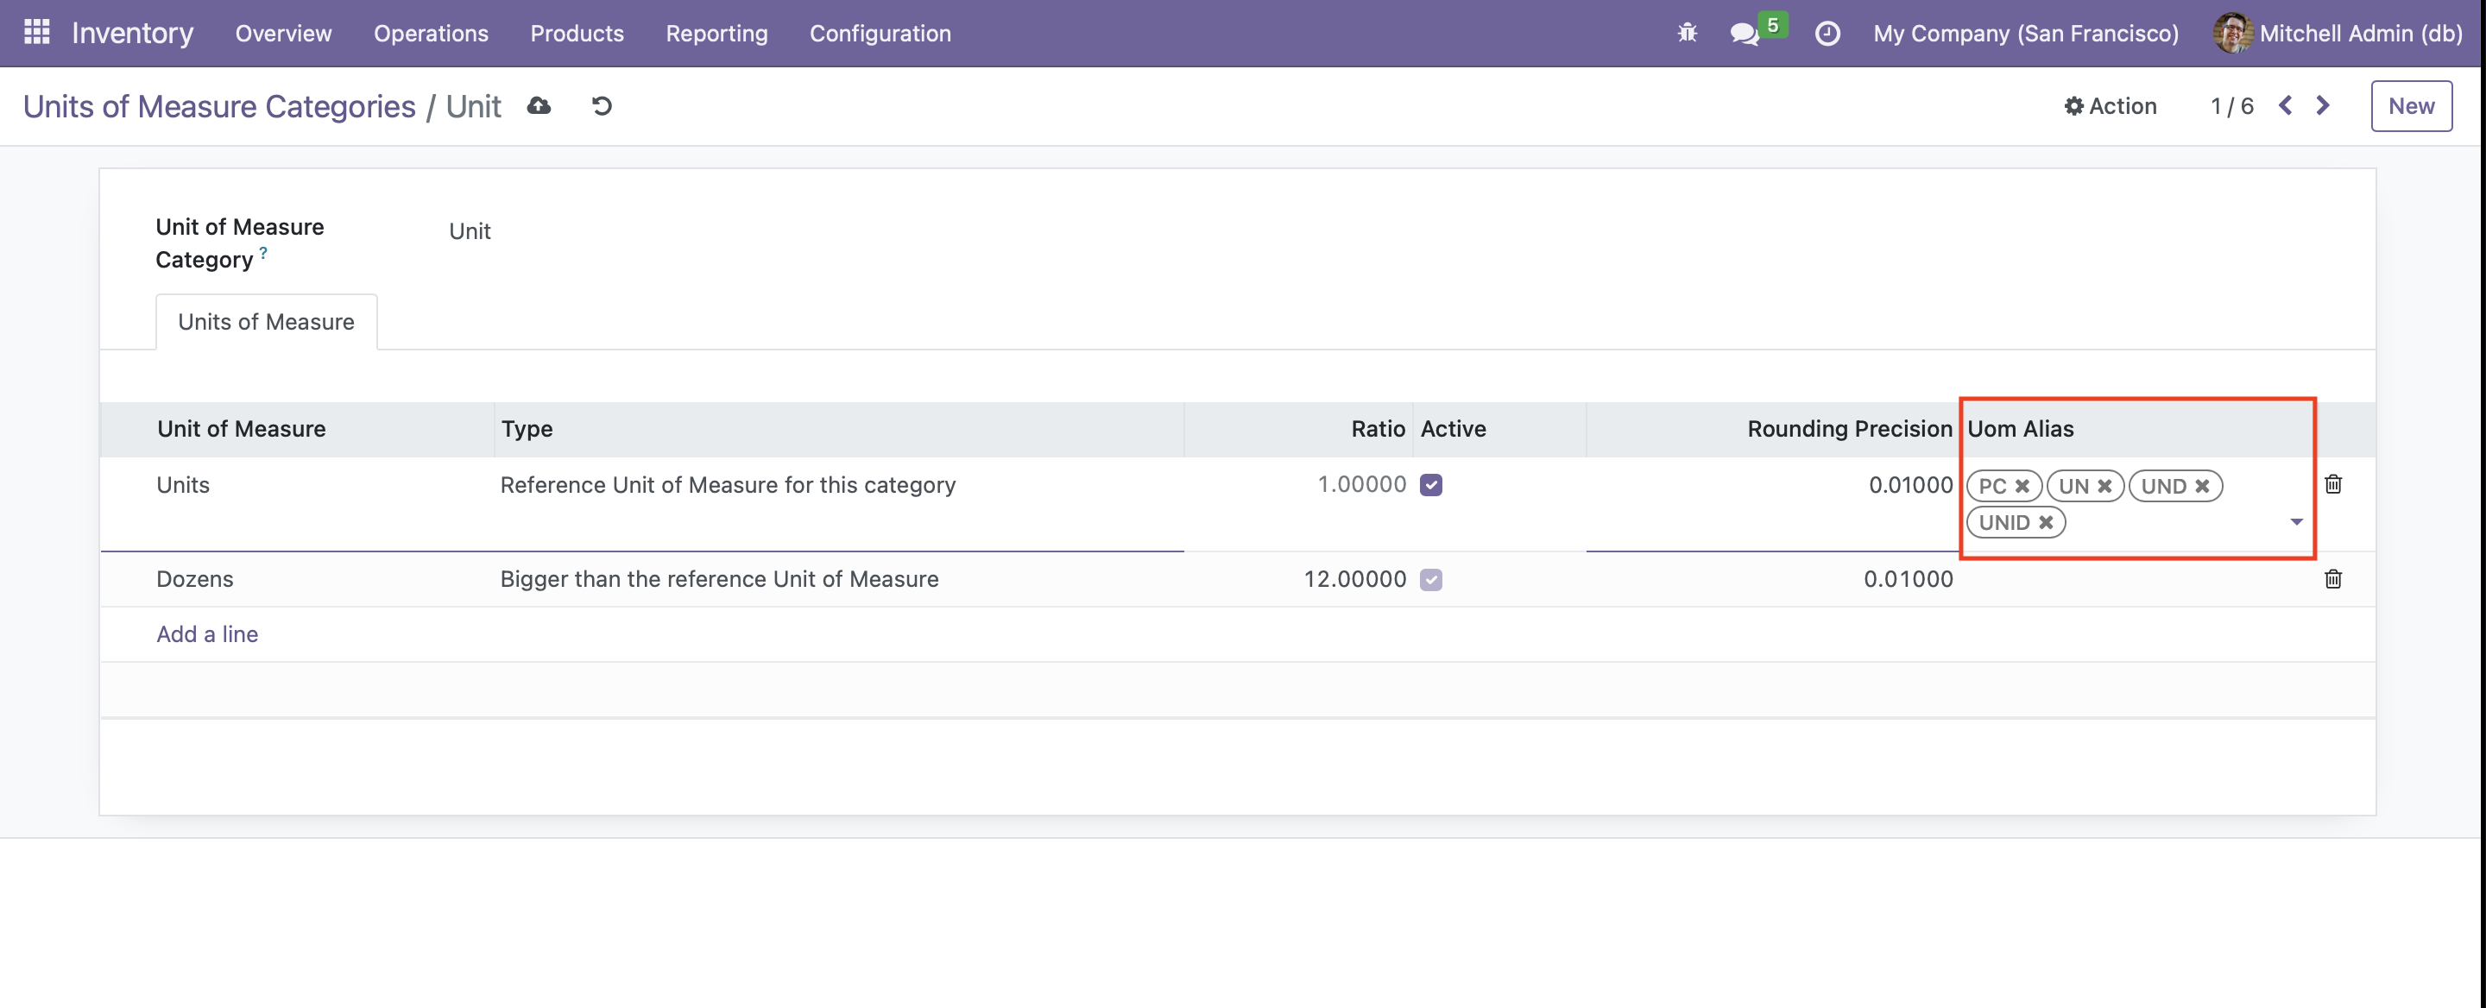Click the debug bug icon

(x=1686, y=33)
